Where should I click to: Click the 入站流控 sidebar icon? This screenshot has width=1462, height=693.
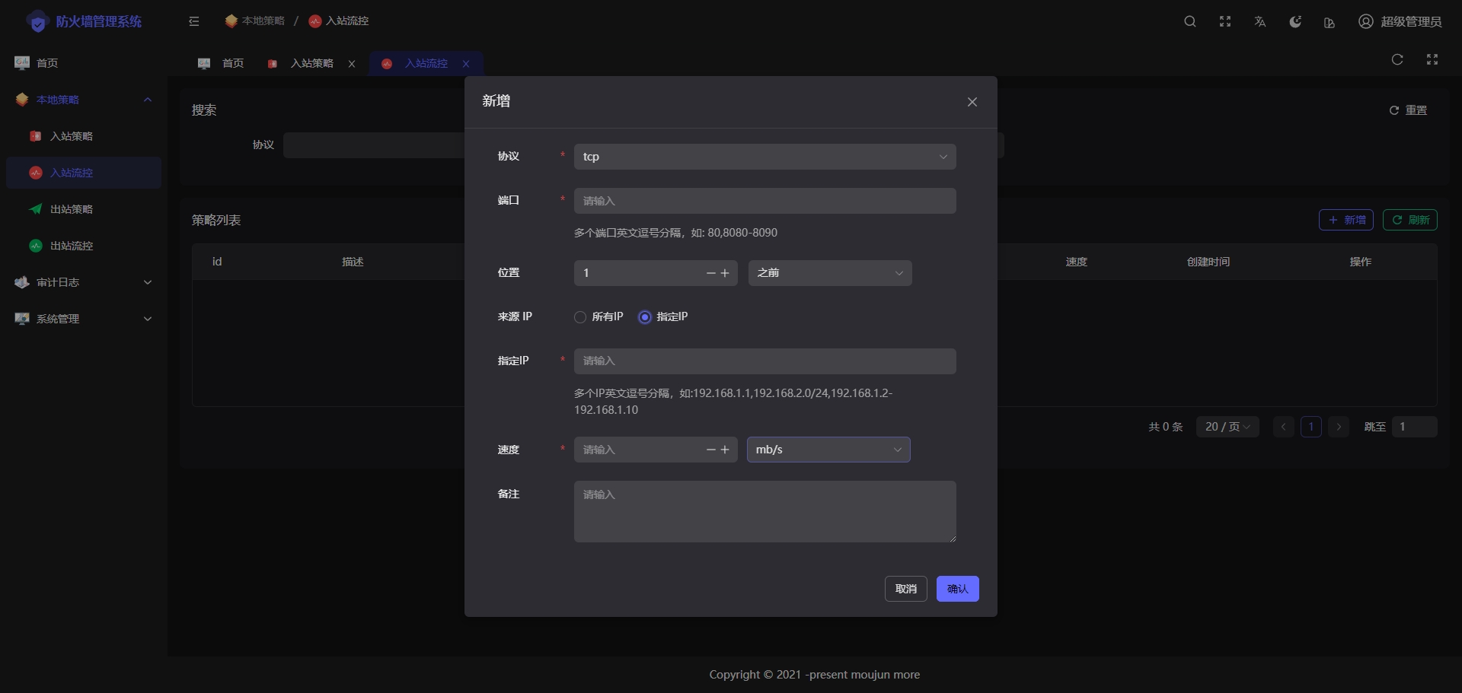[x=36, y=173]
